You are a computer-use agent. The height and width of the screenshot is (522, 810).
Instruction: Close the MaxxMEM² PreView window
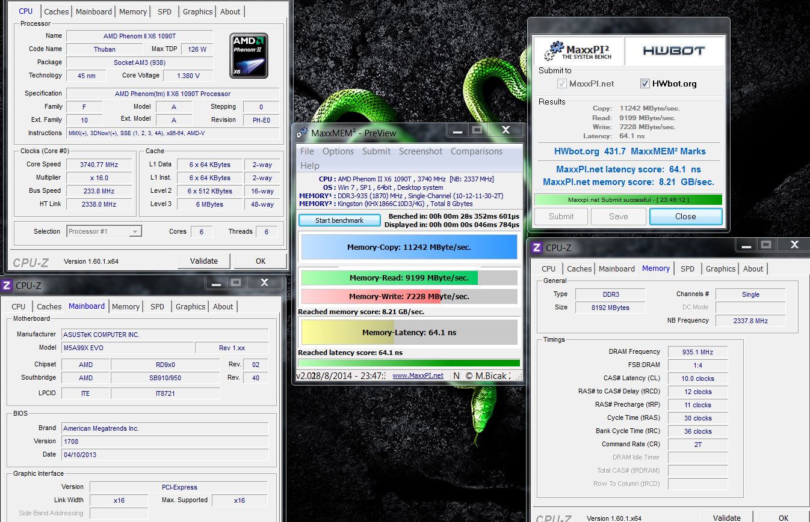point(505,130)
